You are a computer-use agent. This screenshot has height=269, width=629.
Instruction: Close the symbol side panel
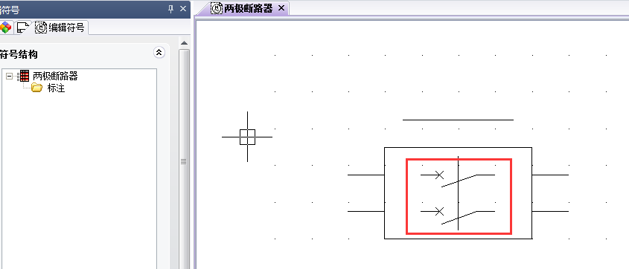click(x=183, y=8)
